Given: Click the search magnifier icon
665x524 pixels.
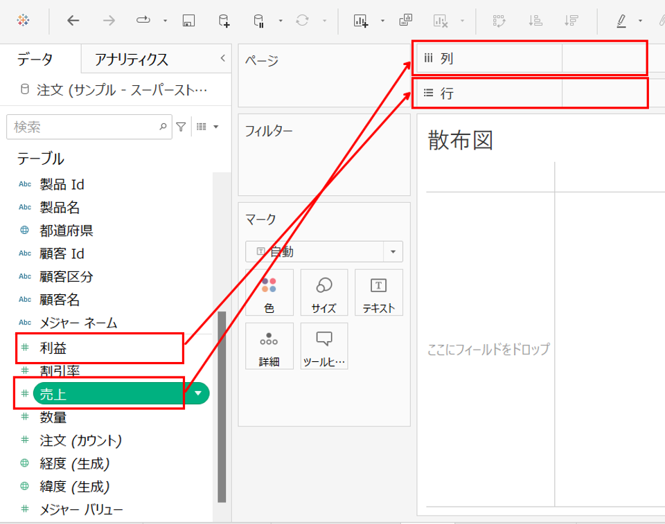Looking at the screenshot, I should (163, 127).
